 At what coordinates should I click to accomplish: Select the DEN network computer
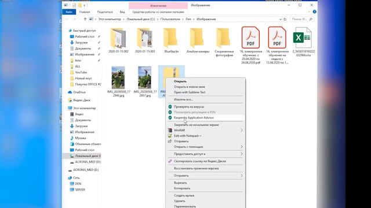78,184
